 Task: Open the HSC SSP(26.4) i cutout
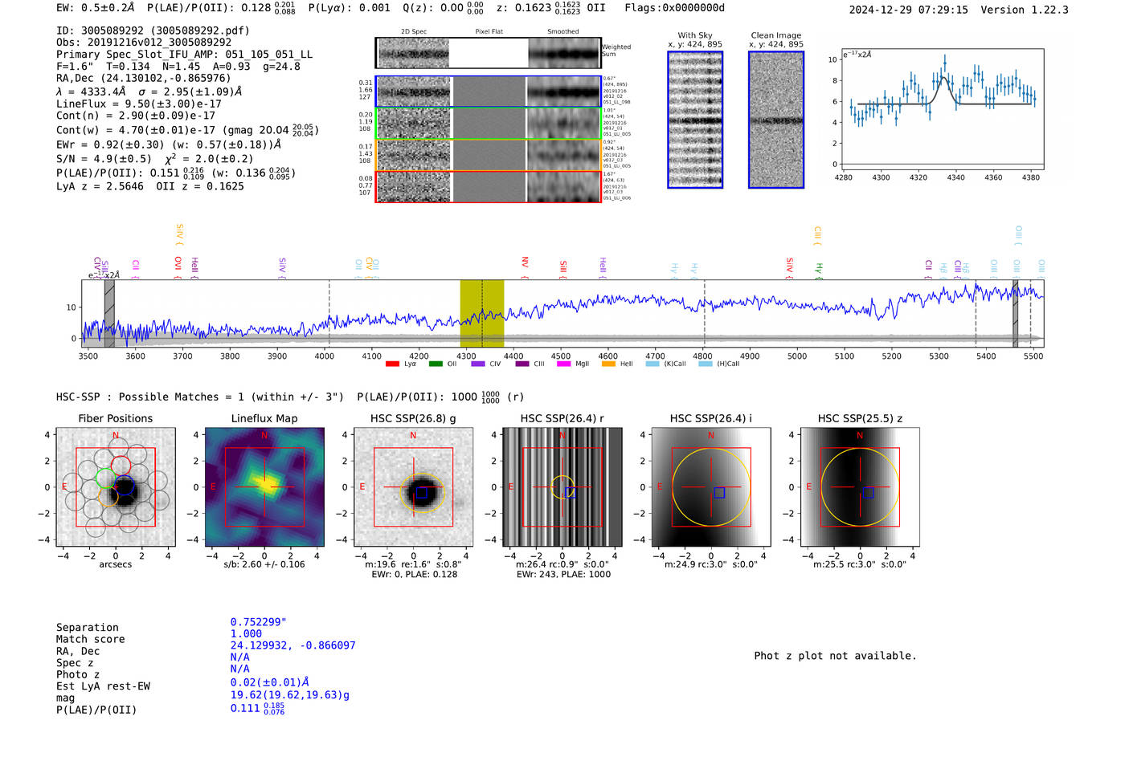pyautogui.click(x=711, y=487)
